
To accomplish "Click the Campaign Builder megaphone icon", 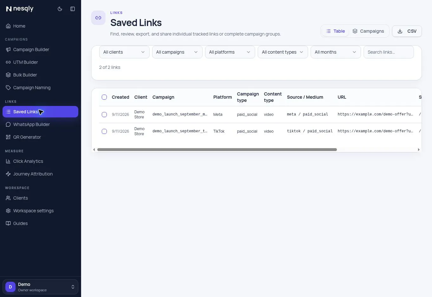I will 8,49.
